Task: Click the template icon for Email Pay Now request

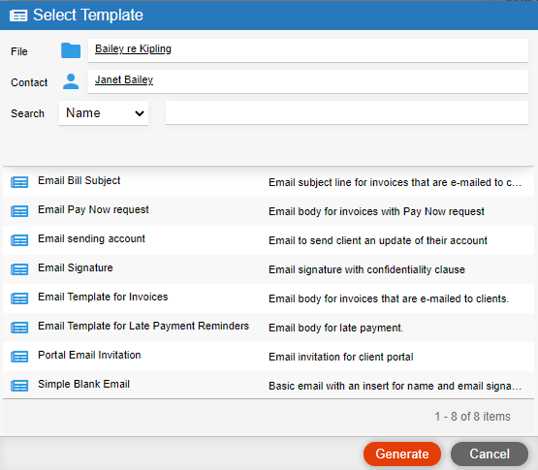Action: tap(19, 211)
